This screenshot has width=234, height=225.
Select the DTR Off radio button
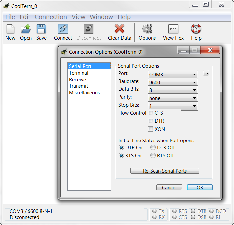click(153, 148)
